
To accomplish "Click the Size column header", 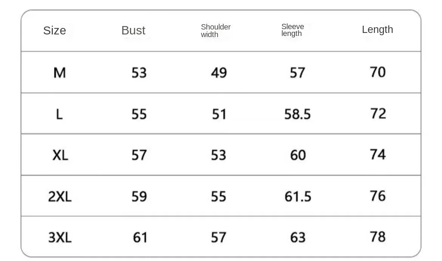I will click(x=54, y=31).
